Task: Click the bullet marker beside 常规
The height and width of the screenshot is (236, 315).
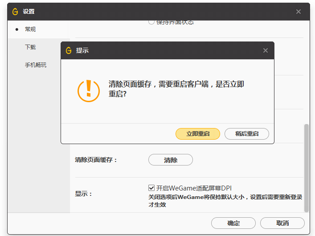Action: pos(17,29)
